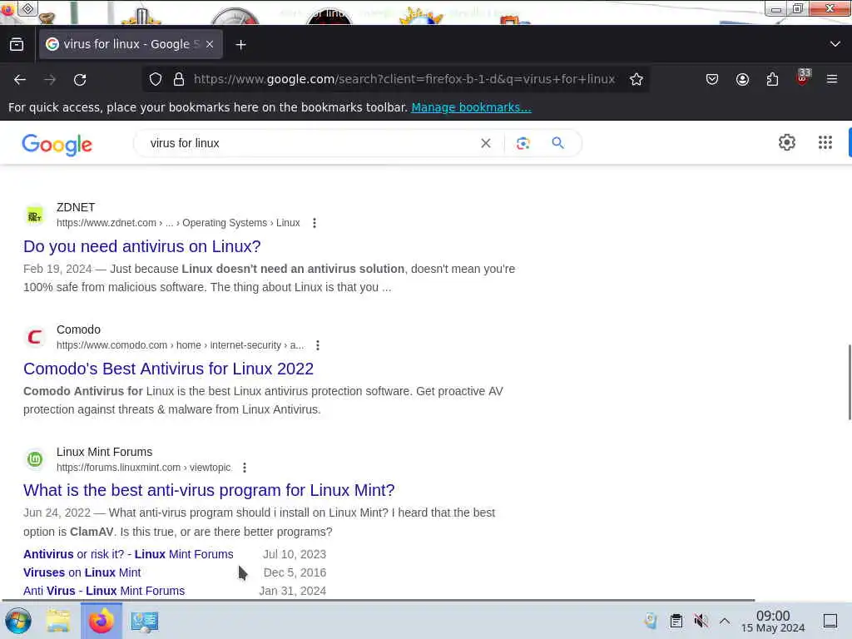
Task: Click the site security padlock icon
Action: 178,79
